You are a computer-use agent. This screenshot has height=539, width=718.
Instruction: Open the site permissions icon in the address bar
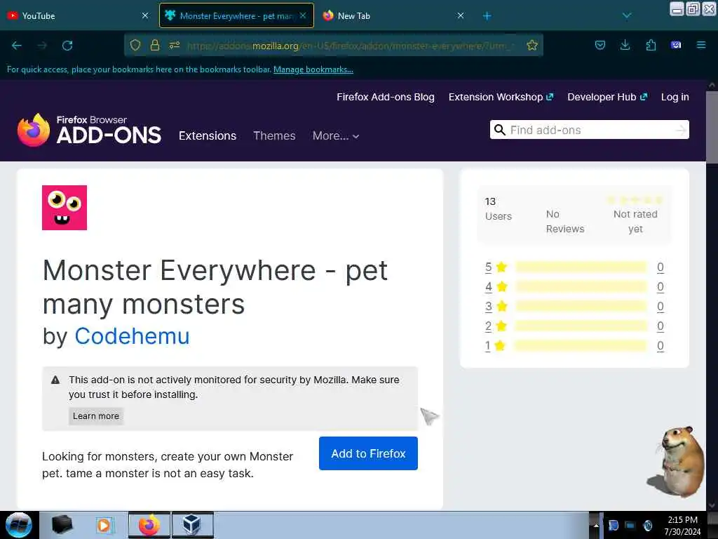point(175,45)
